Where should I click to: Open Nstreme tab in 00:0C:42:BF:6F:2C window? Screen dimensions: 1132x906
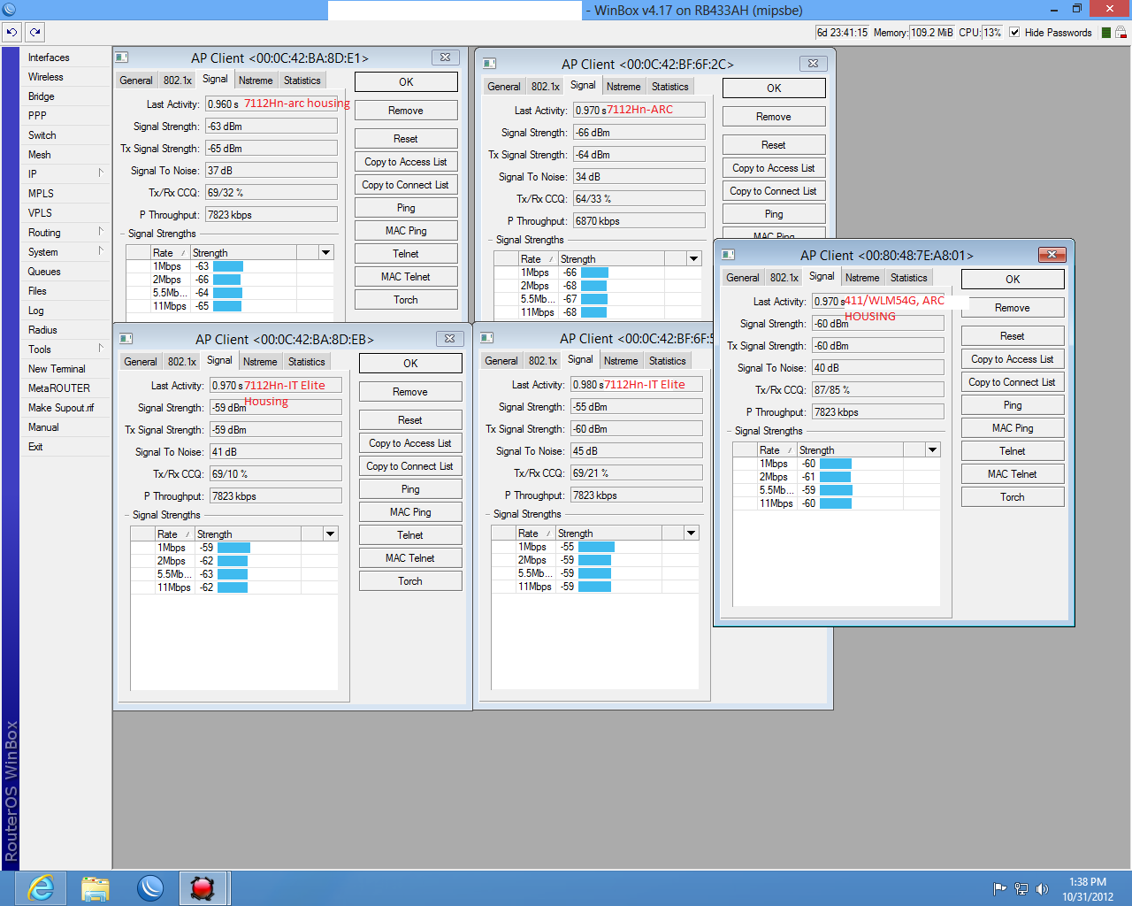tap(623, 87)
